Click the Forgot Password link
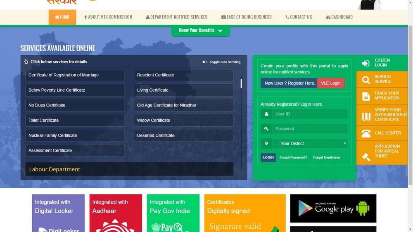Screen dimensions: 413x232 [x=293, y=157]
